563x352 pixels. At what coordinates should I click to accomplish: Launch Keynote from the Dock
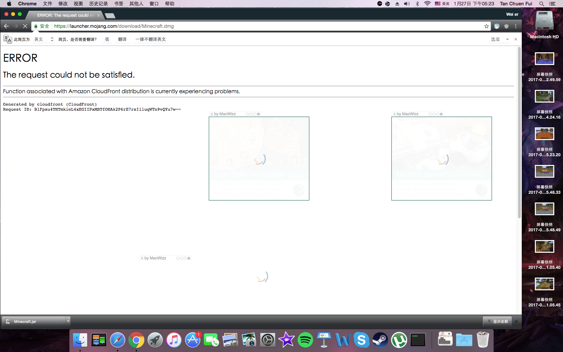pos(324,340)
